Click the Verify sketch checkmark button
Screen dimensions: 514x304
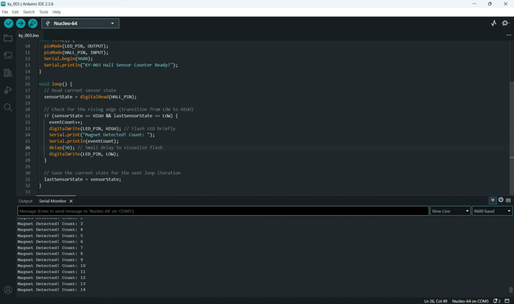(x=9, y=24)
